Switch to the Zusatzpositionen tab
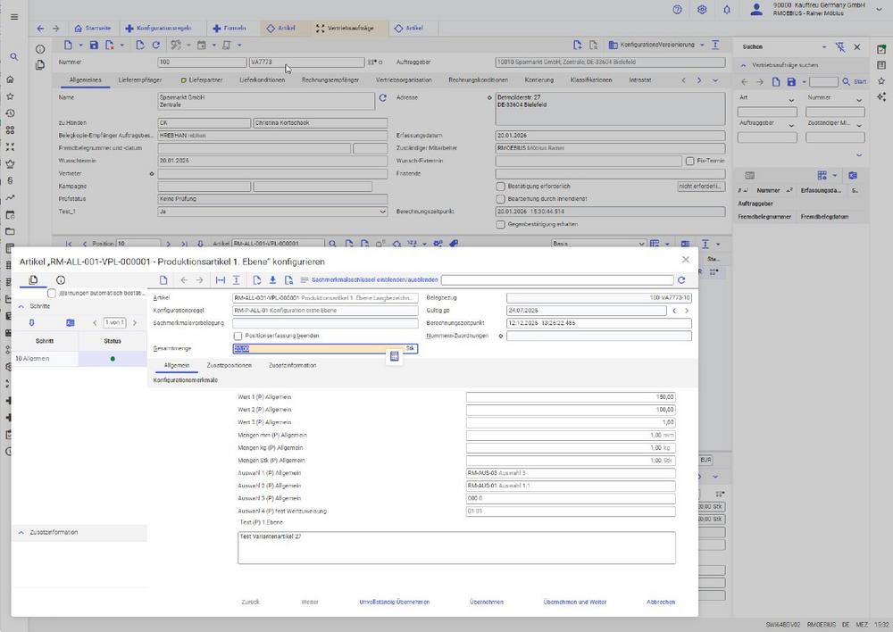Viewport: 893px width, 632px height. [229, 365]
